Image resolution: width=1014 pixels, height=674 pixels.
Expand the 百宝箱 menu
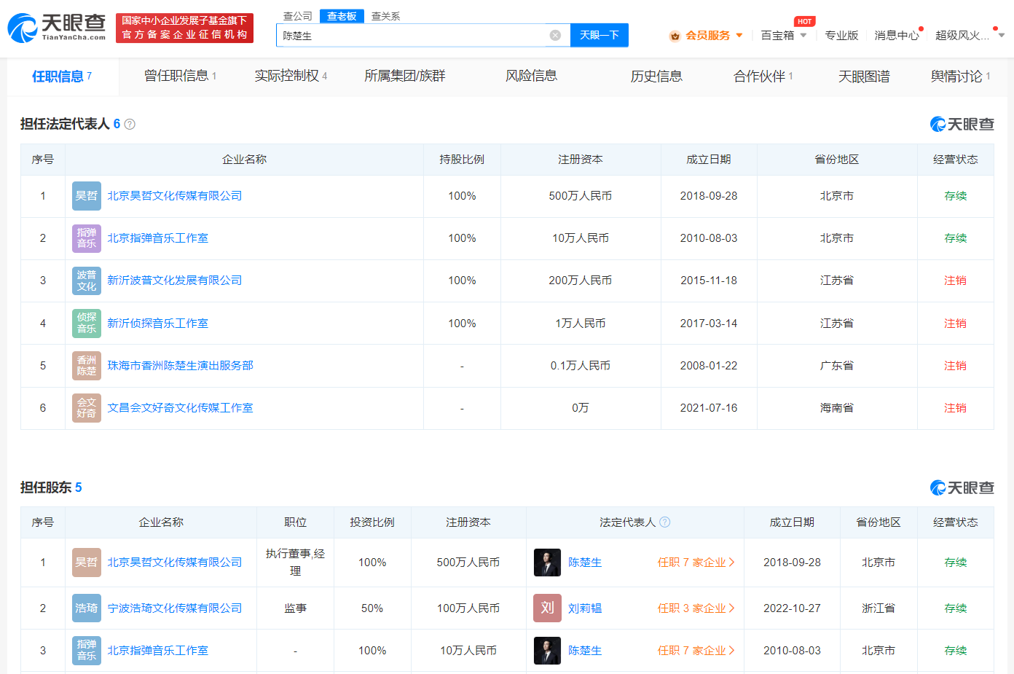click(x=784, y=36)
